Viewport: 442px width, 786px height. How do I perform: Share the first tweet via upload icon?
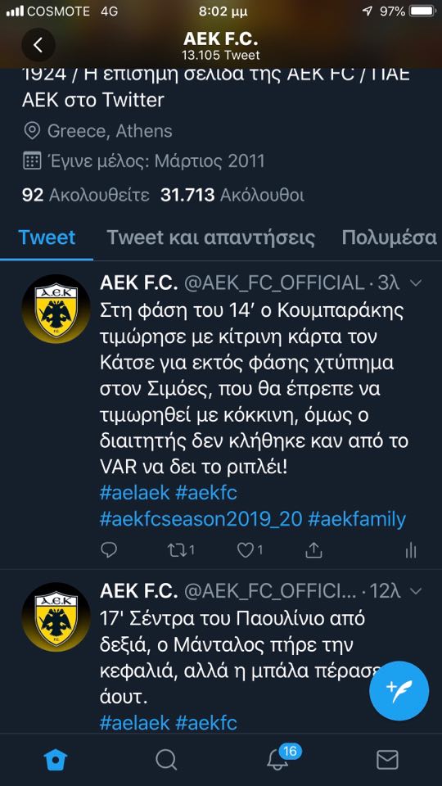313,550
